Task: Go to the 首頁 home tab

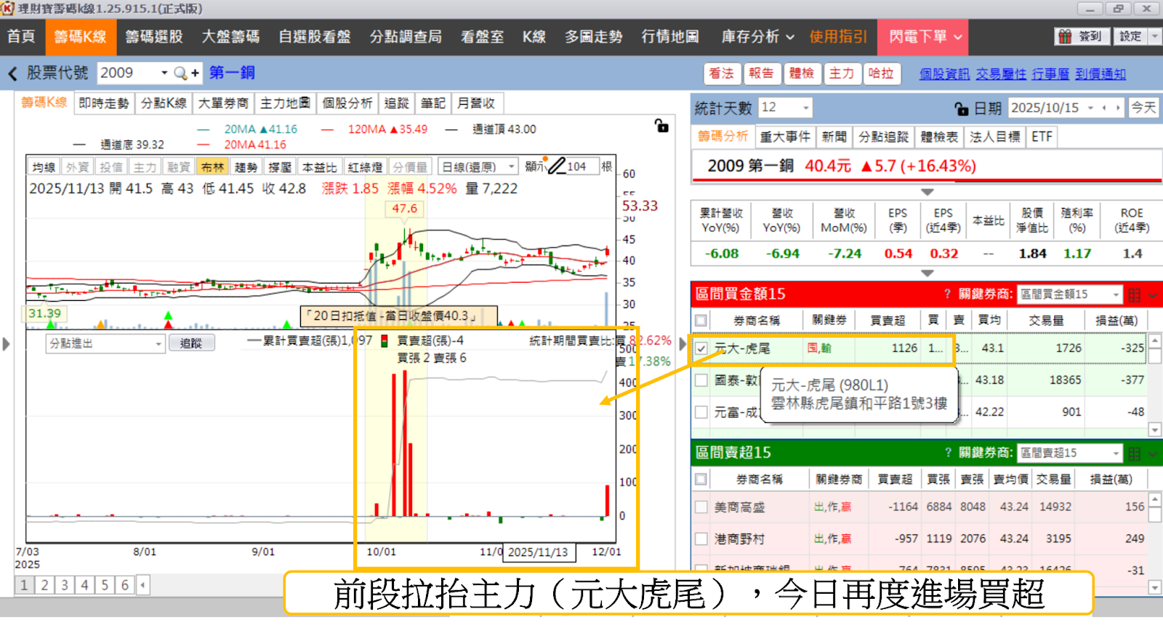Action: tap(21, 36)
